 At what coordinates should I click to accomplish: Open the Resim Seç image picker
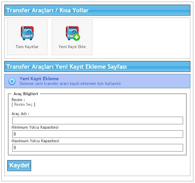point(24,104)
